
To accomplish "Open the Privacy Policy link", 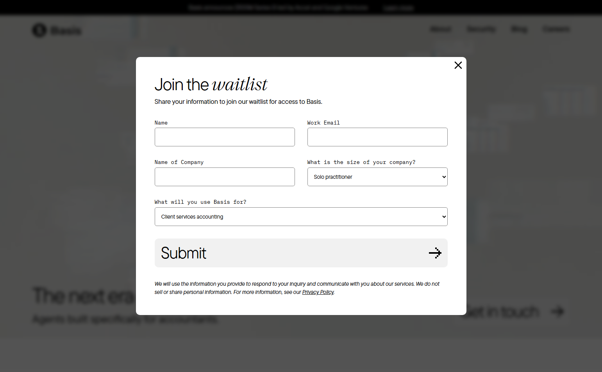I will coord(318,292).
